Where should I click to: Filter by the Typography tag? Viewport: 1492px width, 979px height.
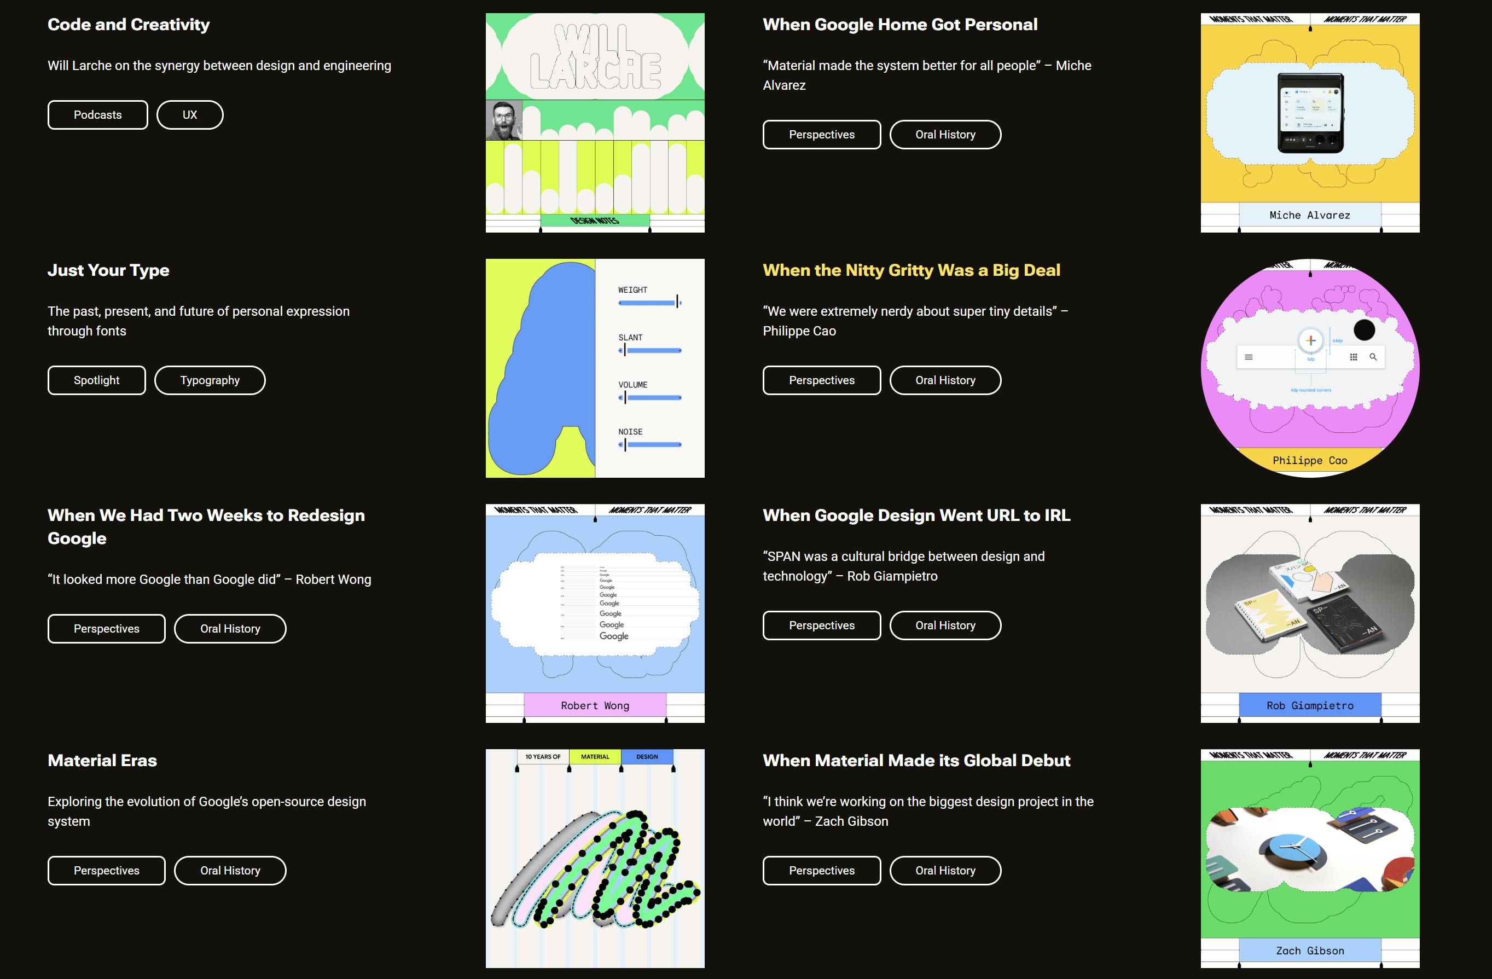click(210, 380)
